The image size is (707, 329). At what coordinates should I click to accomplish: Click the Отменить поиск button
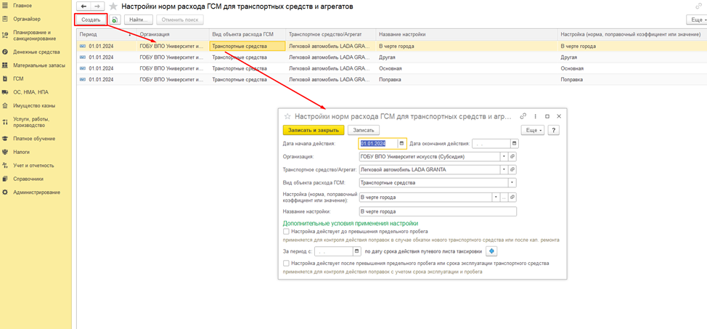[180, 20]
